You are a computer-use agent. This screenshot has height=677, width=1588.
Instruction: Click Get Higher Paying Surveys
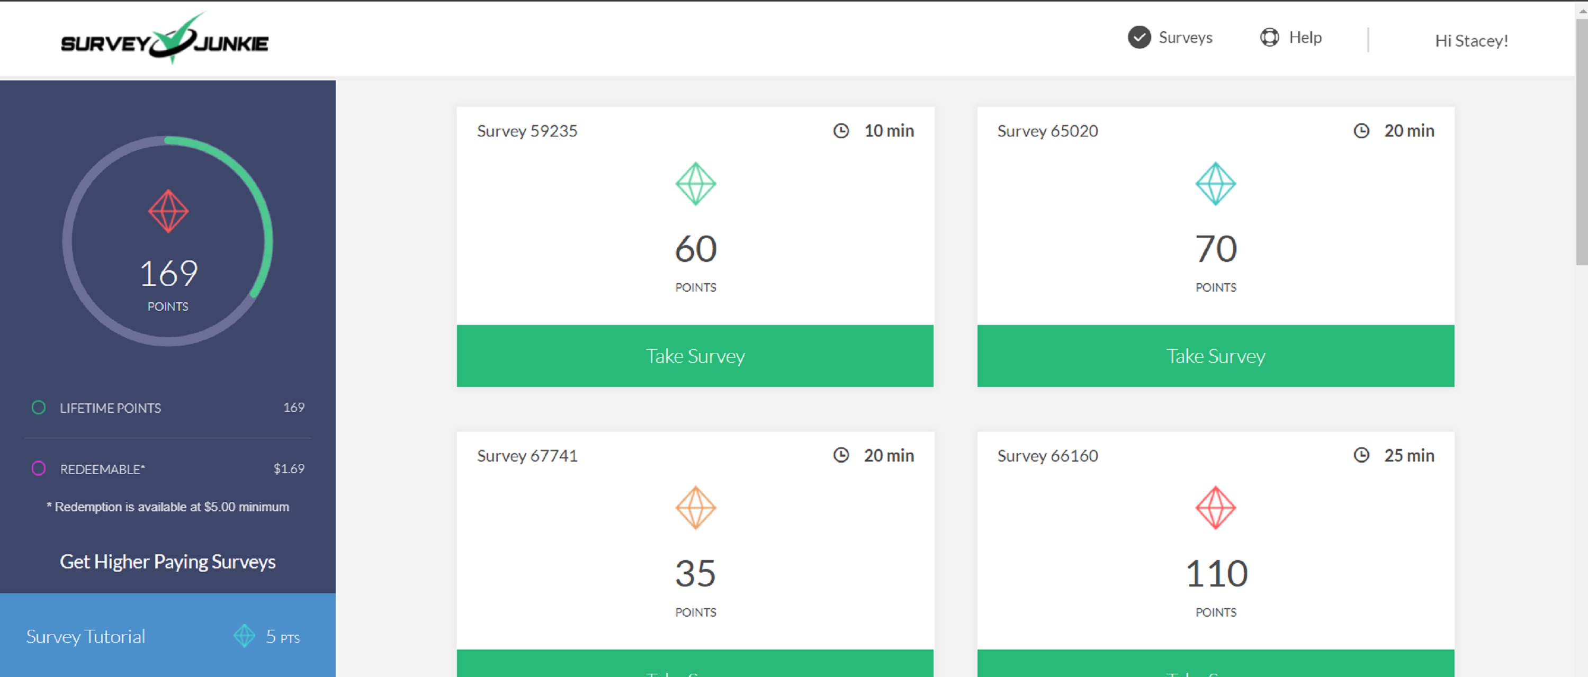(168, 561)
